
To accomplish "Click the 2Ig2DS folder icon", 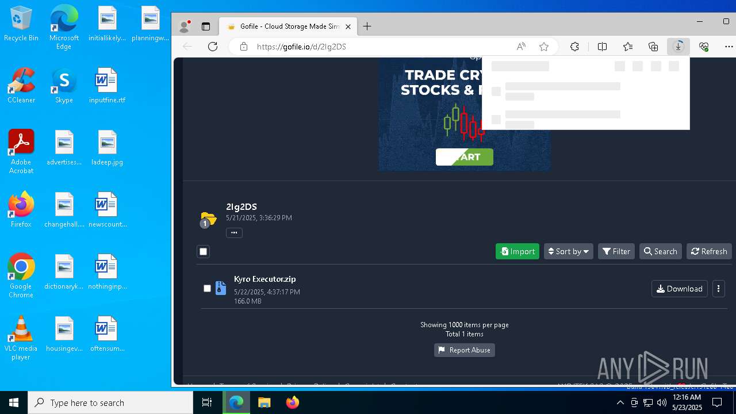I will [208, 219].
